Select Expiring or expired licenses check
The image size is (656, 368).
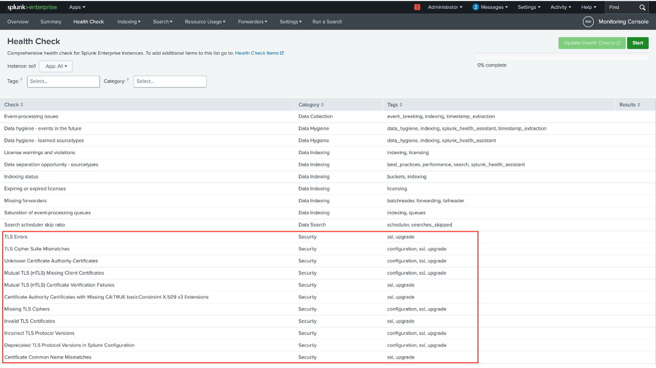[328, 189]
